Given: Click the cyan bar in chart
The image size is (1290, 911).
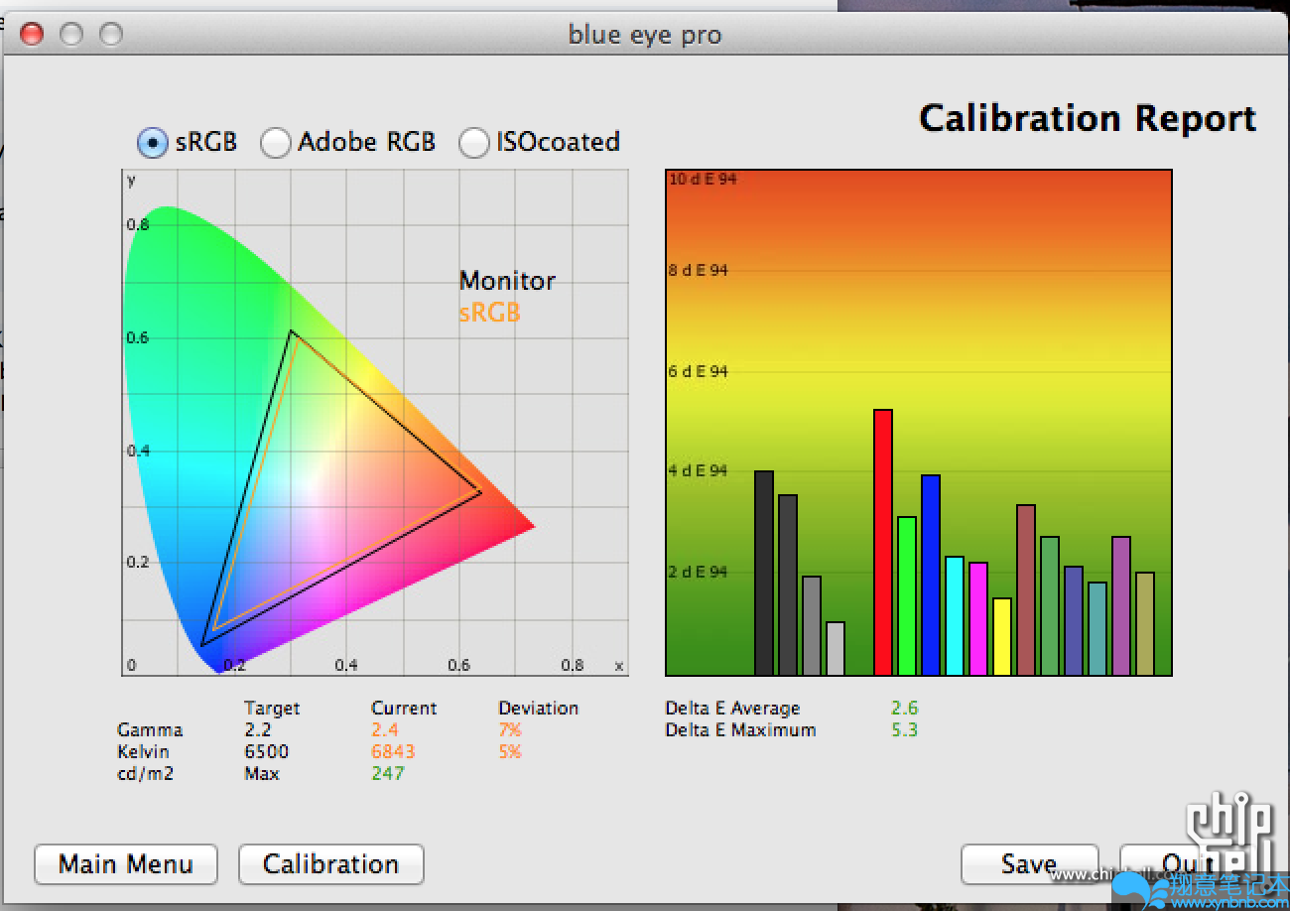Looking at the screenshot, I should click(955, 615).
